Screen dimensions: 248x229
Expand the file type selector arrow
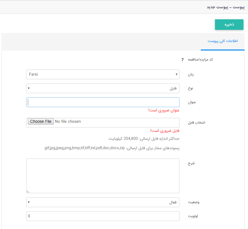click(x=29, y=88)
